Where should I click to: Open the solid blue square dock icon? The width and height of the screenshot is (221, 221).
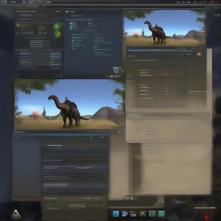click(x=116, y=214)
